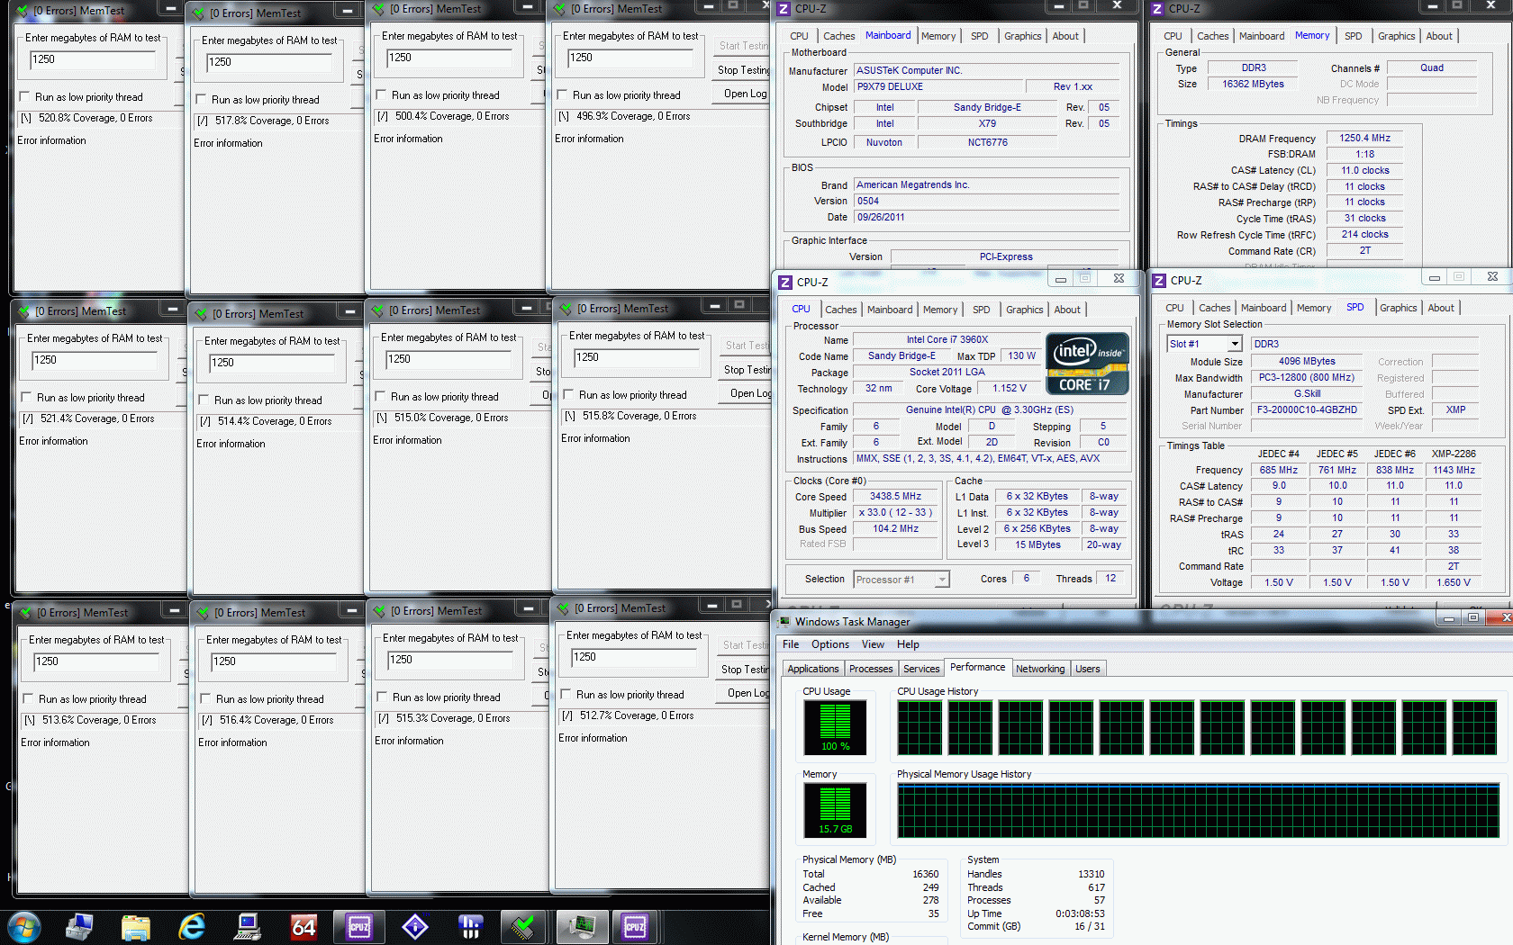
Task: Toggle low priority thread in 515.8% coverage window
Action: click(x=568, y=395)
